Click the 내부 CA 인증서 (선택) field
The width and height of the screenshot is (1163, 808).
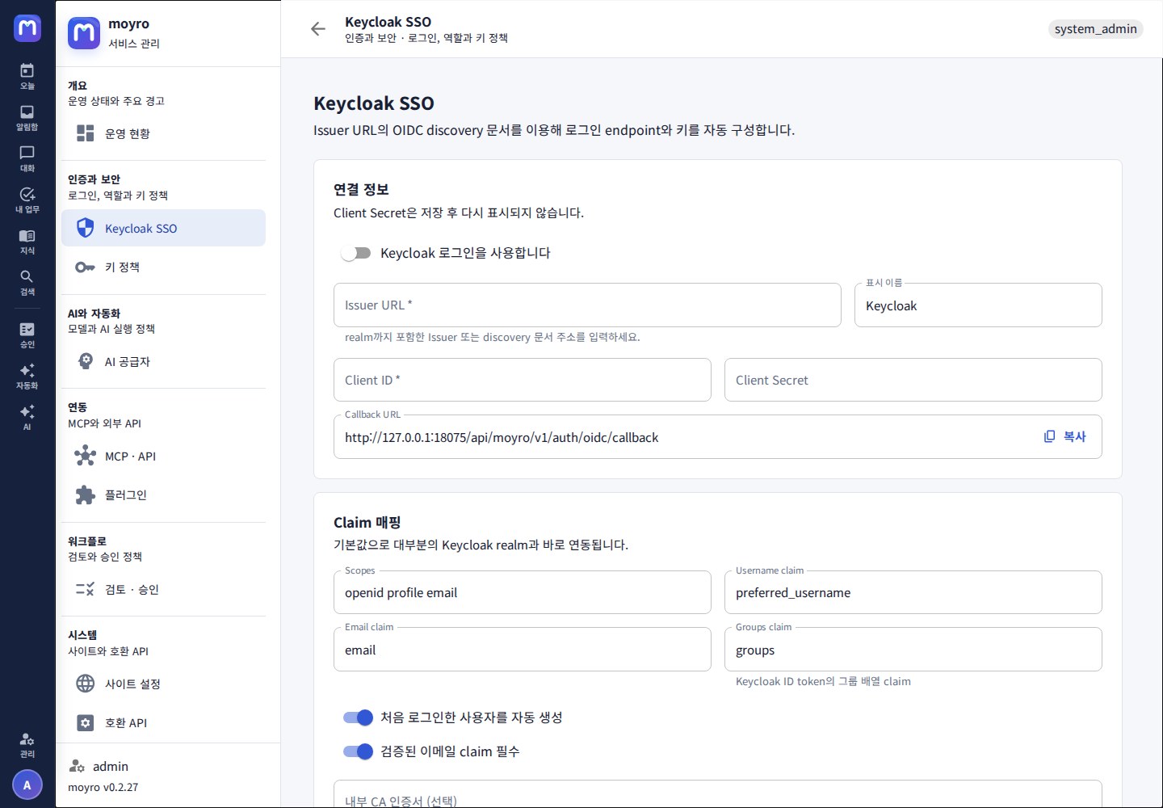pyautogui.click(x=717, y=795)
